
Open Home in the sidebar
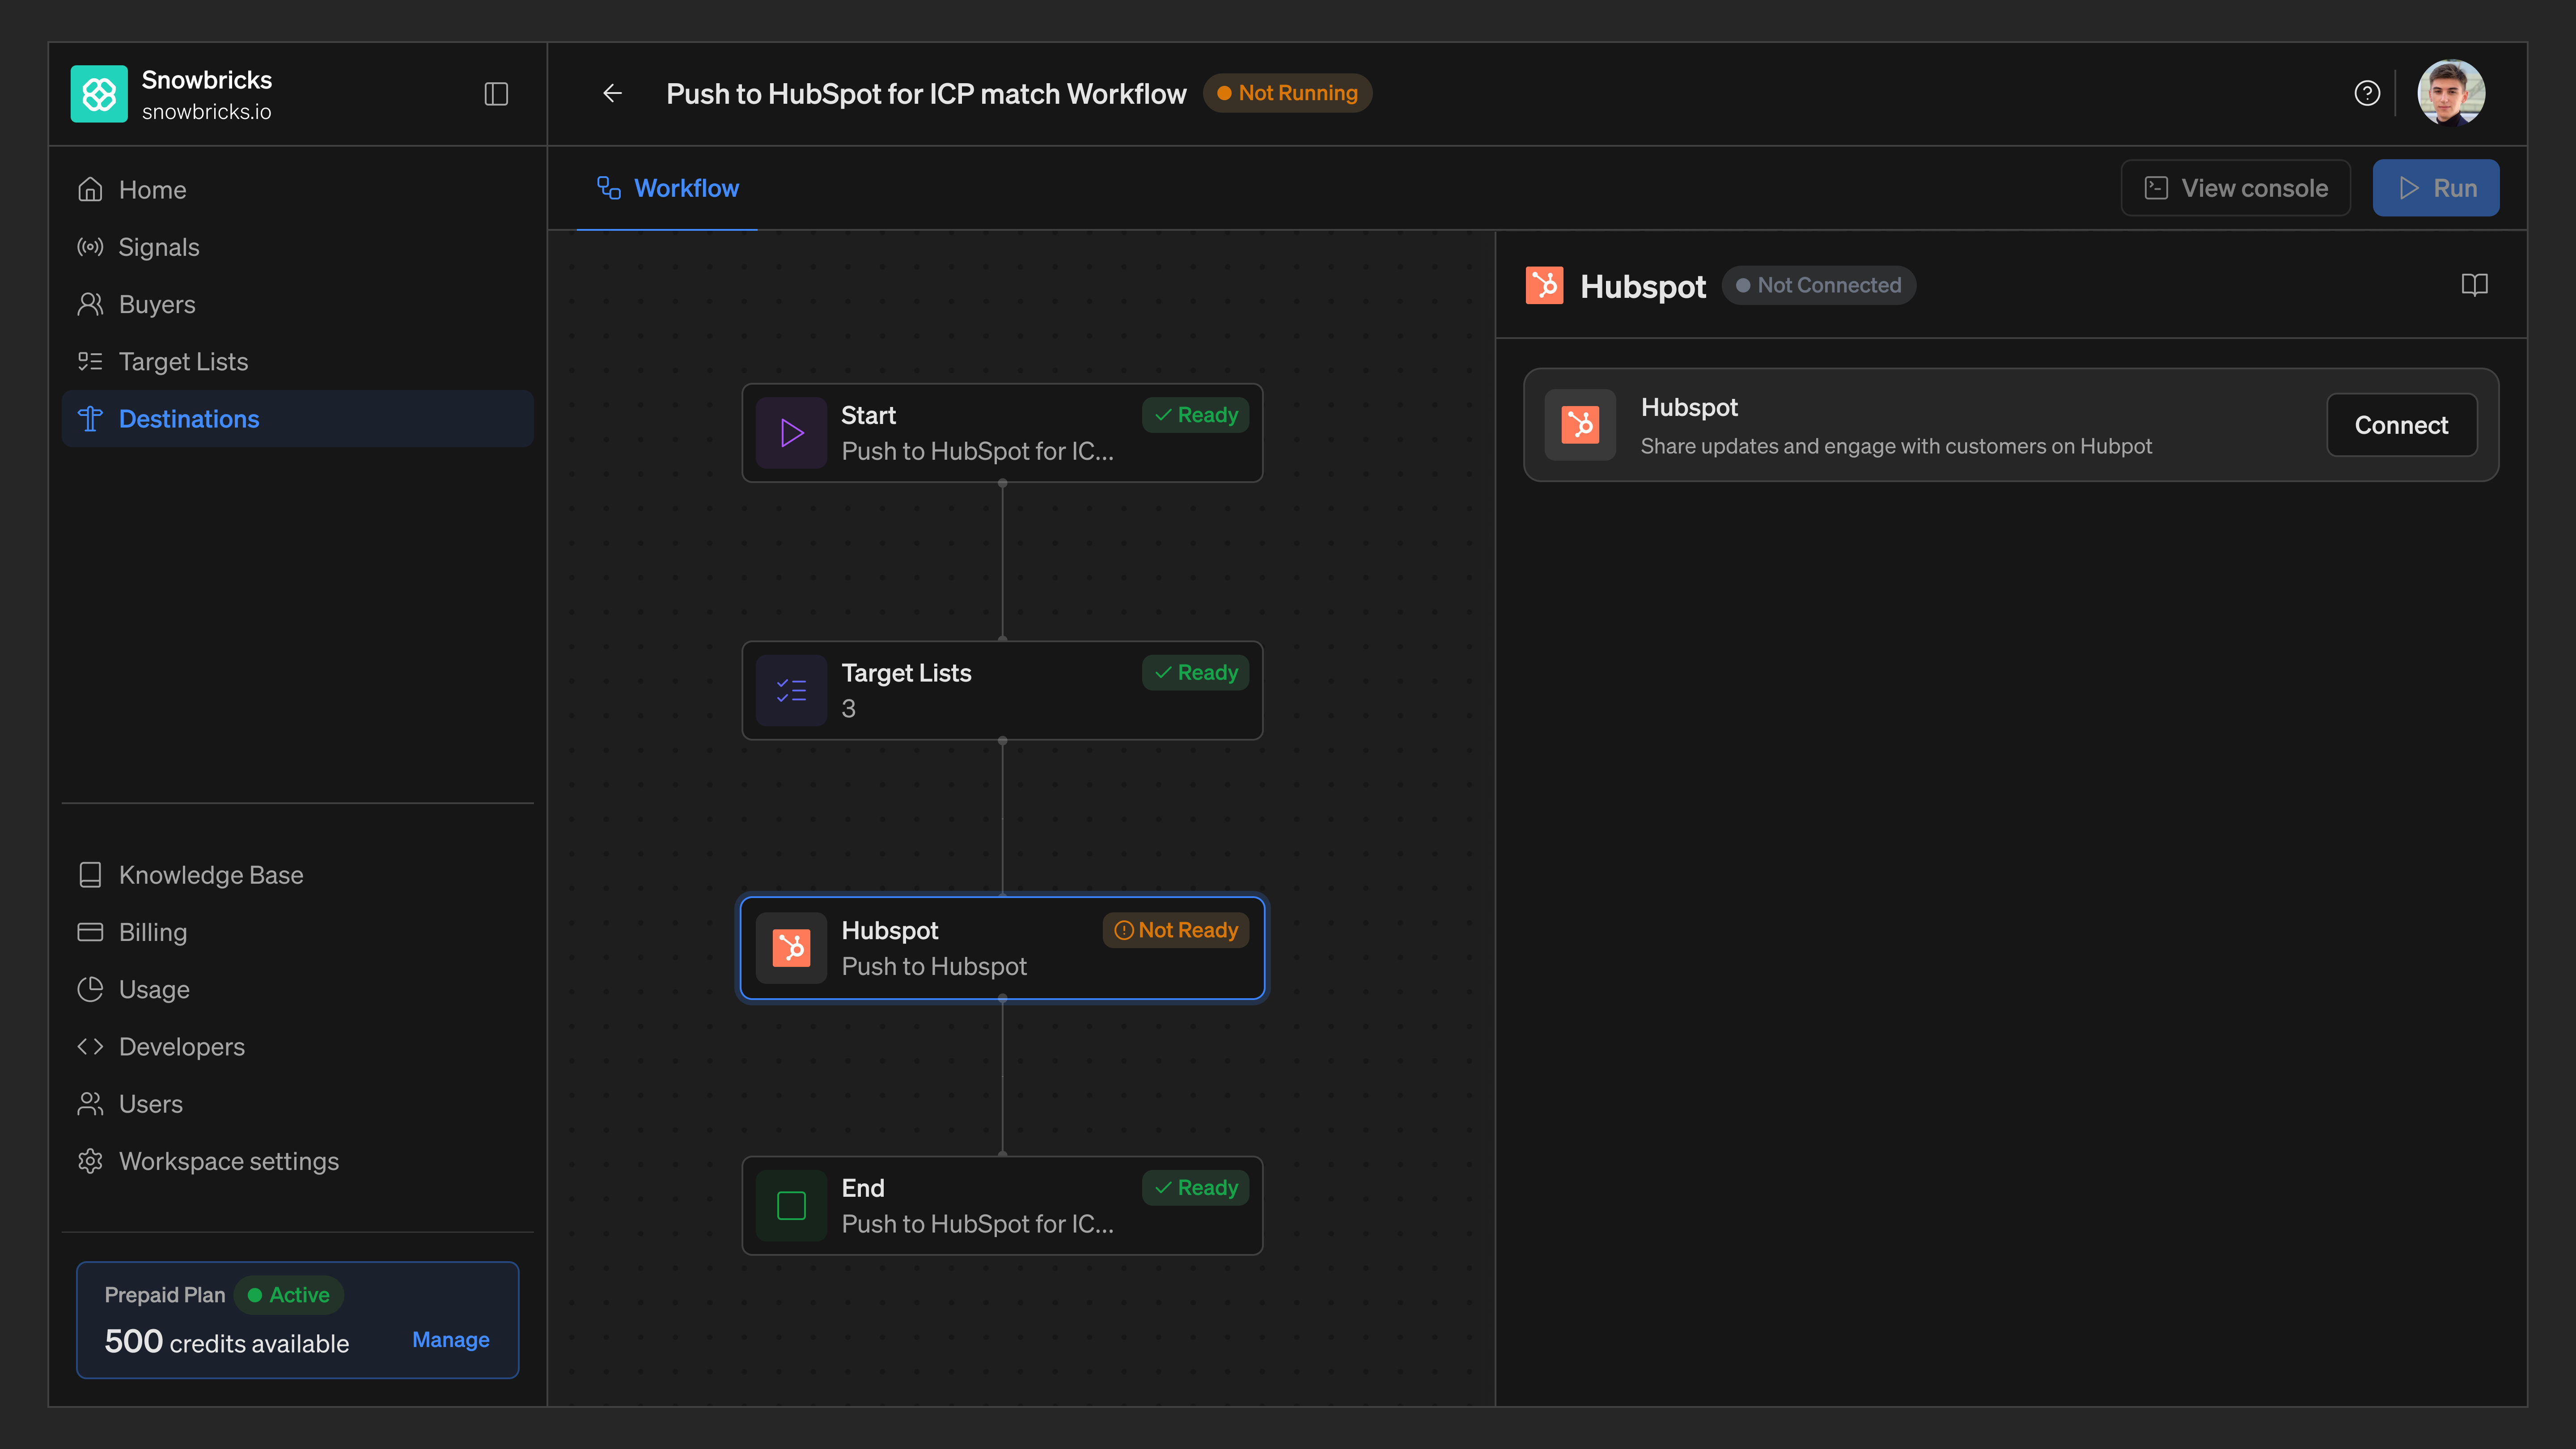298,190
